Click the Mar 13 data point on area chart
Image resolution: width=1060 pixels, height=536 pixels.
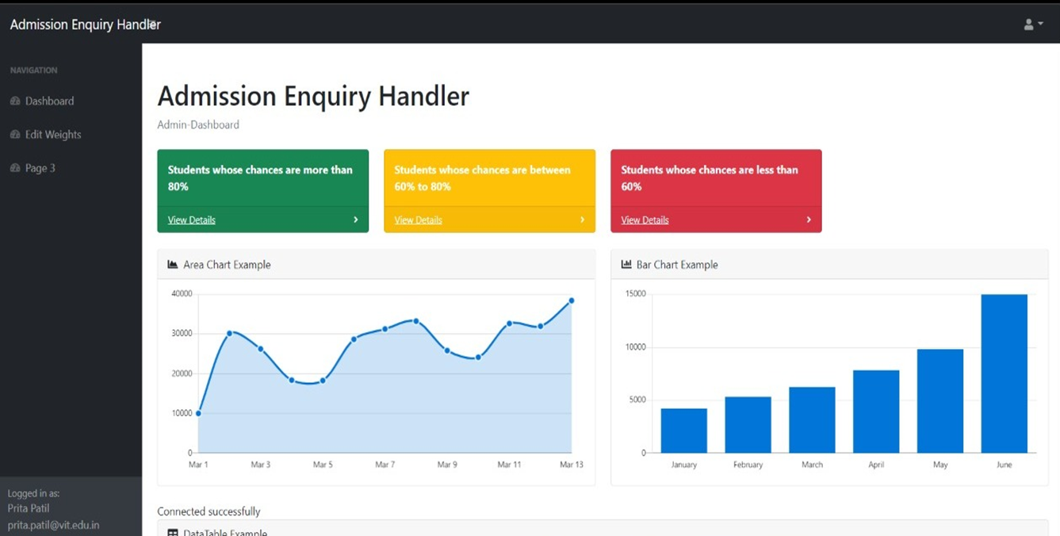571,301
